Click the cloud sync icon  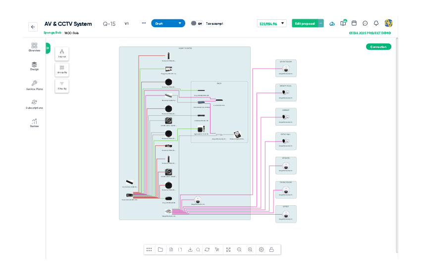tap(332, 23)
